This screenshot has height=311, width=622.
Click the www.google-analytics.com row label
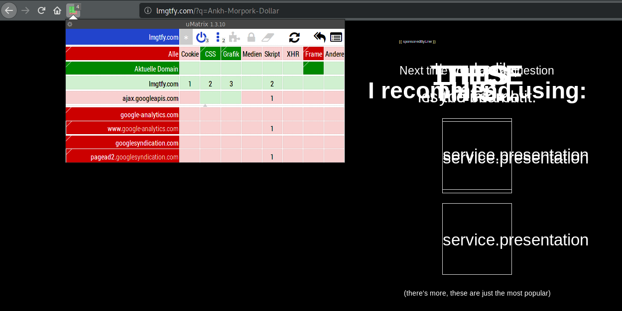123,128
